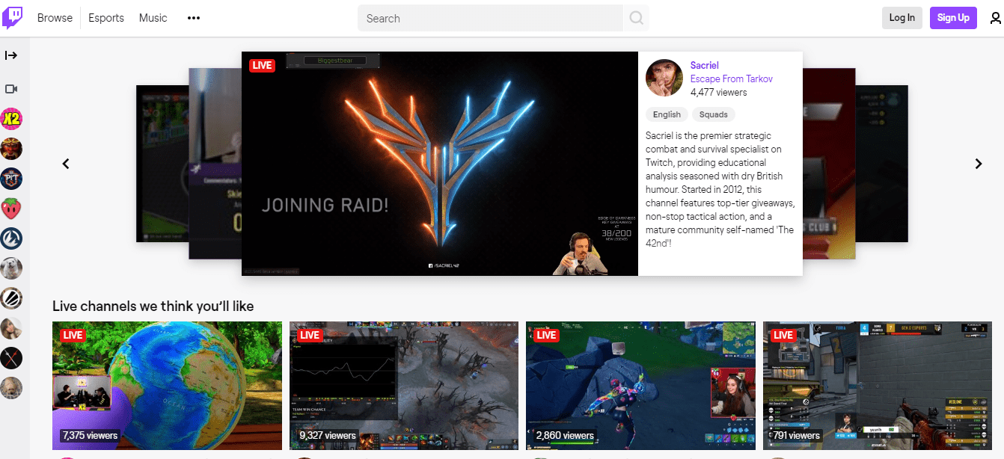The height and width of the screenshot is (459, 1004).
Task: Go to Browse
Action: coord(55,18)
